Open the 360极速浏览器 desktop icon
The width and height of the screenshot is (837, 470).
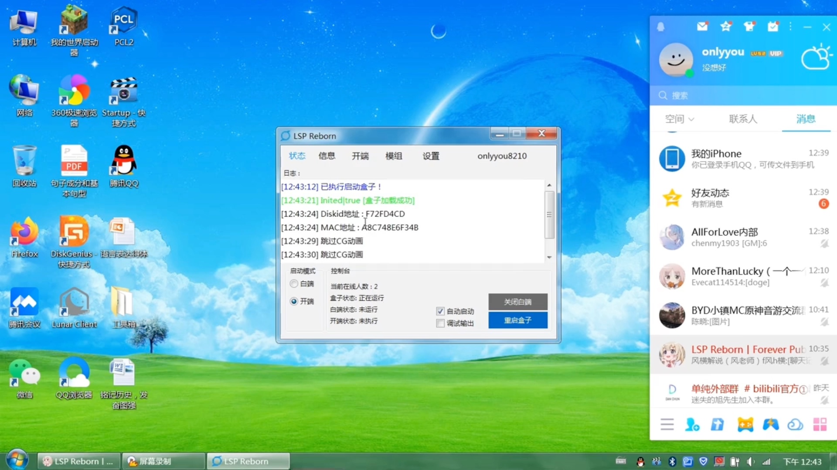74,101
